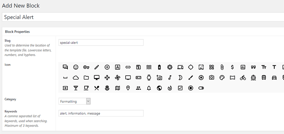Pick the bicycle icon
Image resolution: width=284 pixels, height=134 pixels.
click(243, 77)
